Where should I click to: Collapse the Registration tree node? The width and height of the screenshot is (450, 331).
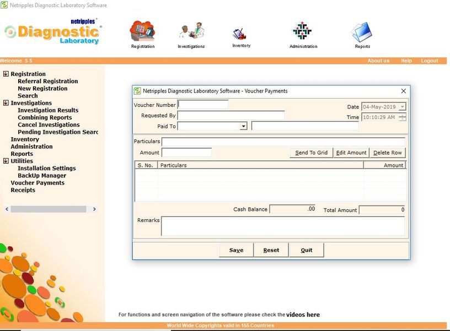pos(6,74)
